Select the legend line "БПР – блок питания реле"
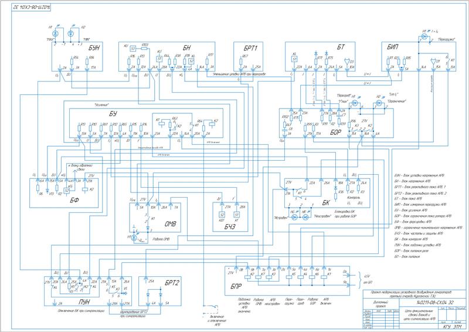469x332 pixels. click(412, 250)
